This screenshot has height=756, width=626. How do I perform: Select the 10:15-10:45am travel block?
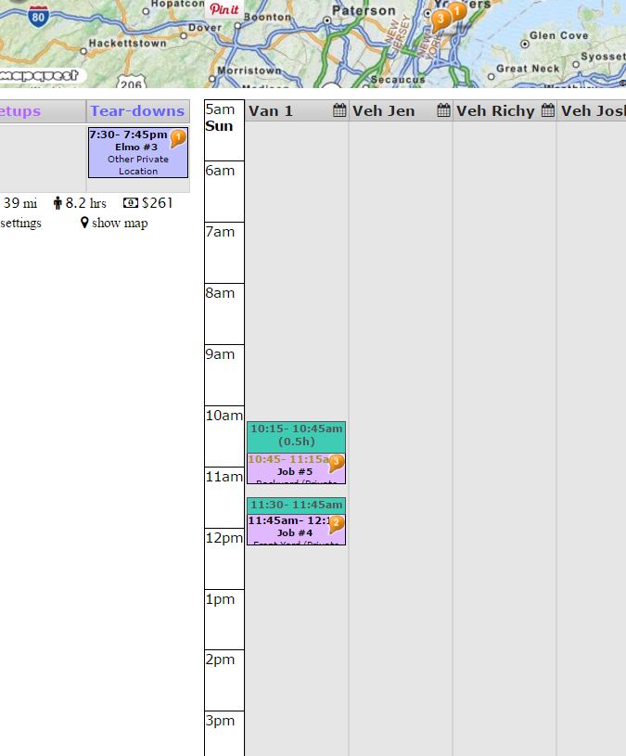point(296,436)
